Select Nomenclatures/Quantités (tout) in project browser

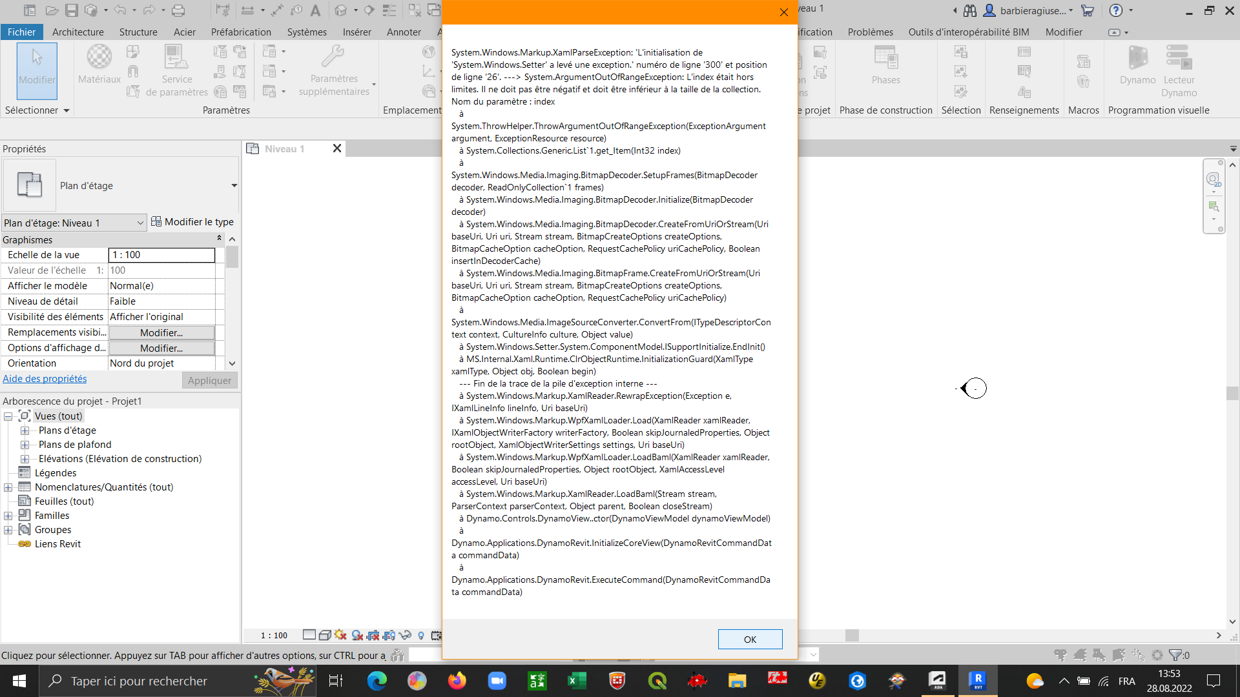104,487
